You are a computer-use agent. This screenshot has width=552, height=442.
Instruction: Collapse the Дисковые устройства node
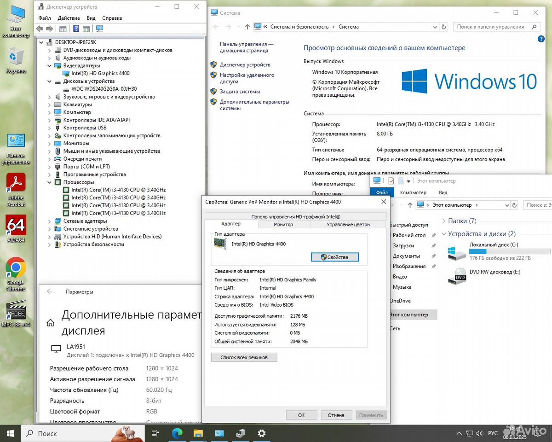pos(50,81)
